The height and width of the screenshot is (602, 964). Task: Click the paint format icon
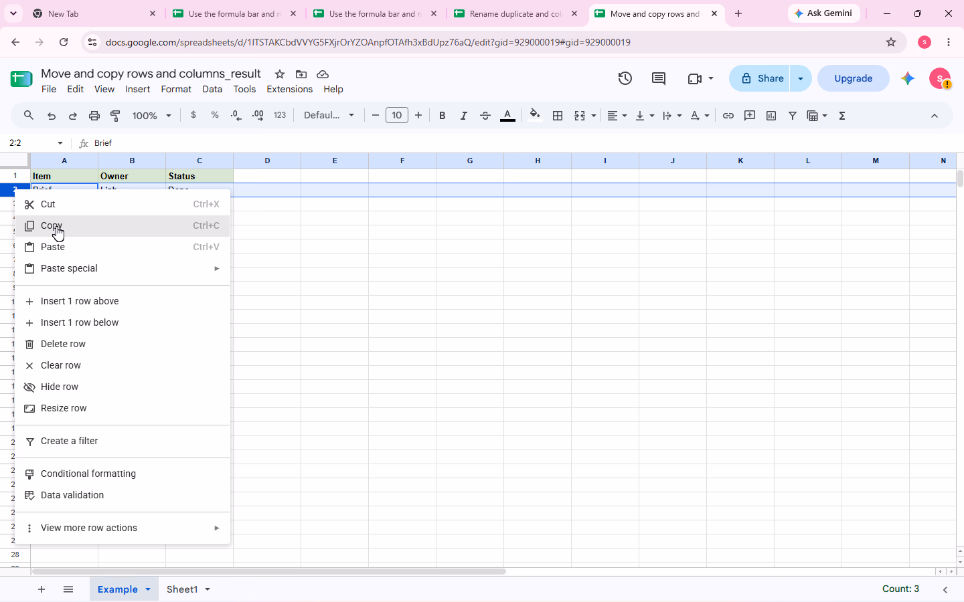[116, 116]
